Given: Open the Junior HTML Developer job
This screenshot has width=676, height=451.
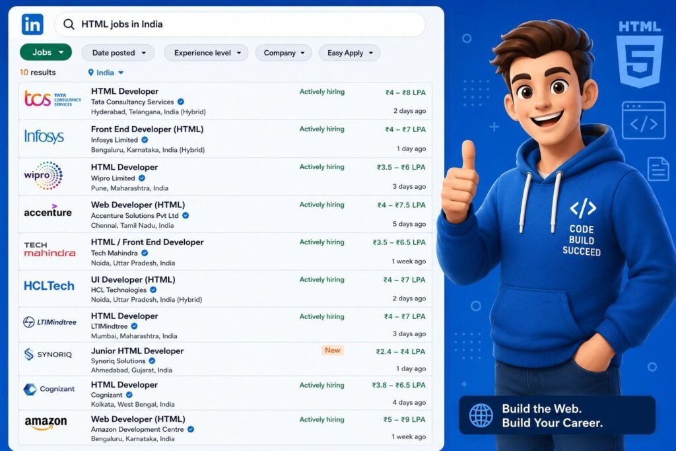Looking at the screenshot, I should pos(137,351).
